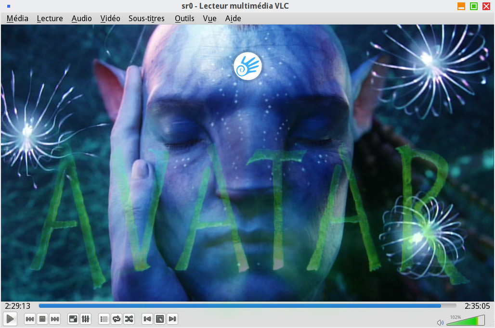Skip to the next media item

[x=55, y=319]
